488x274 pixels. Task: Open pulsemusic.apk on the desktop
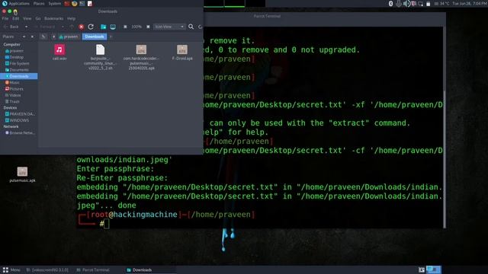(22, 174)
